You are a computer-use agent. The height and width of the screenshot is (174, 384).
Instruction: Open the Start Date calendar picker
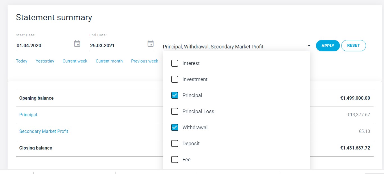(x=77, y=44)
